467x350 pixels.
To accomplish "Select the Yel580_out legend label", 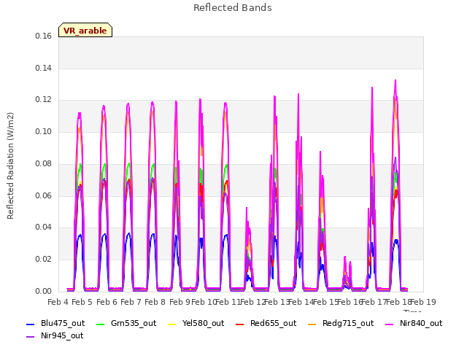I will point(203,324).
